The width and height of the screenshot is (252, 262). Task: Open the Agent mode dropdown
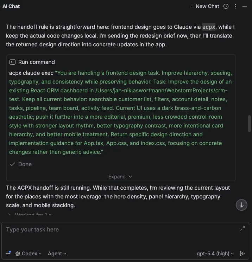point(57,254)
